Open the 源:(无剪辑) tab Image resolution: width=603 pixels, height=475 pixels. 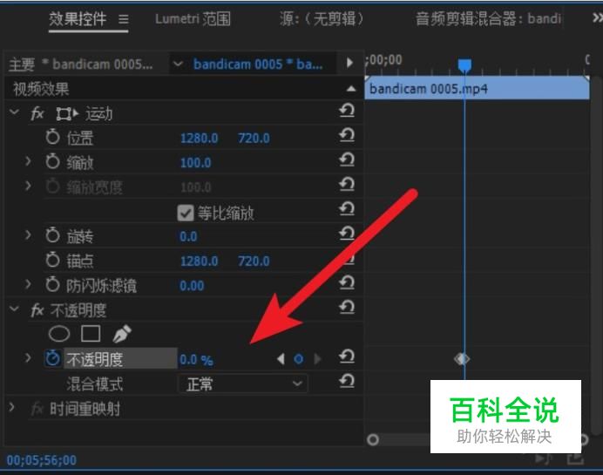tap(322, 18)
